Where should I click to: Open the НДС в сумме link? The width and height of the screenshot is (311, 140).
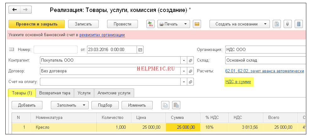pos(238,81)
